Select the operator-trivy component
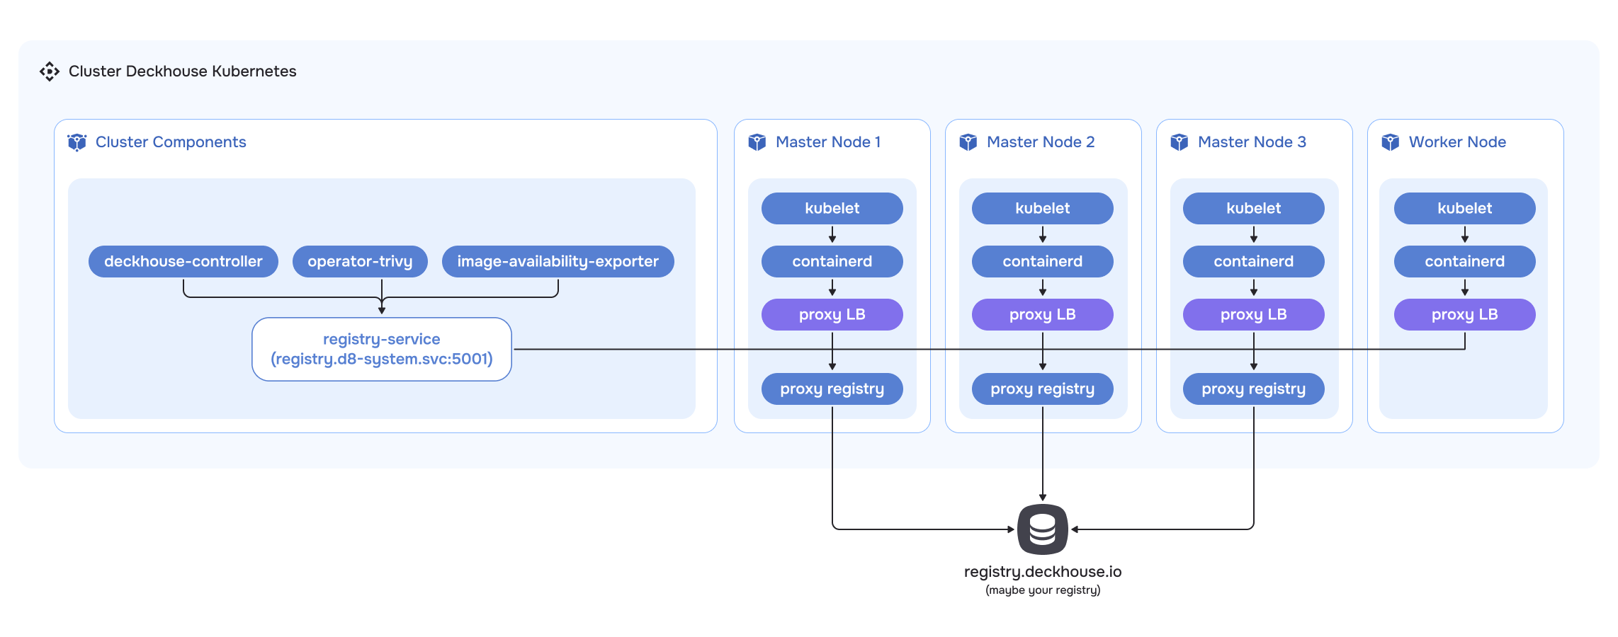Viewport: 1618px width, 637px height. 360,261
